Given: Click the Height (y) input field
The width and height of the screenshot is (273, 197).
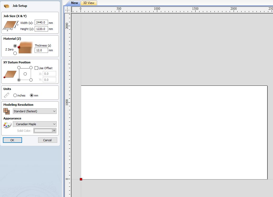Looking at the screenshot, I should 41,29.
